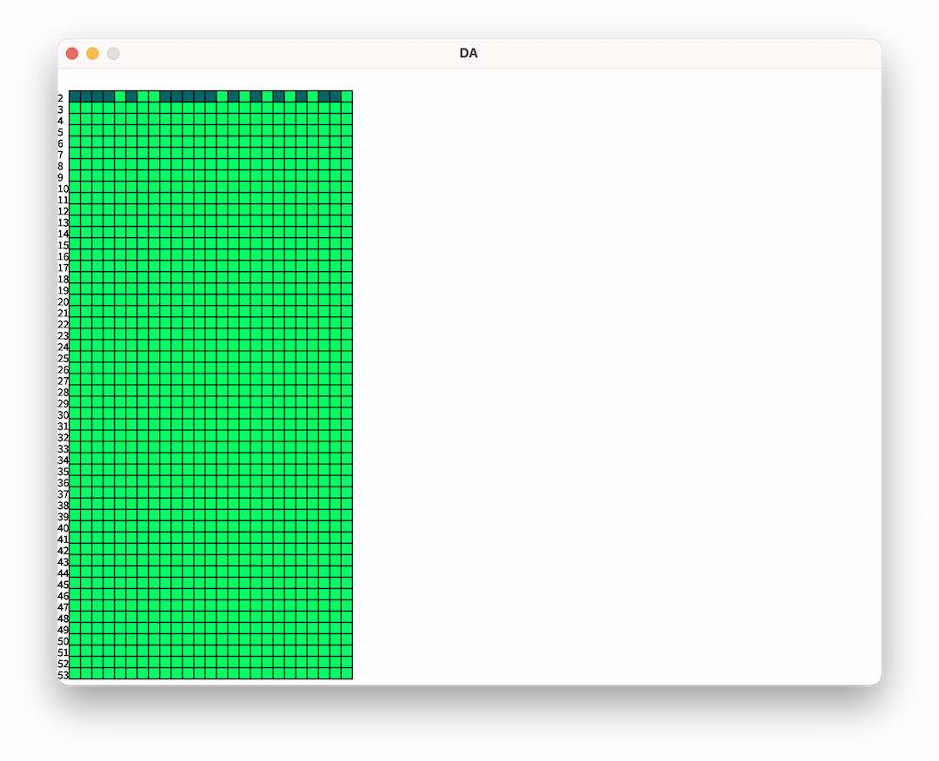Click the first cell in row 3
939x761 pixels.
pos(75,108)
